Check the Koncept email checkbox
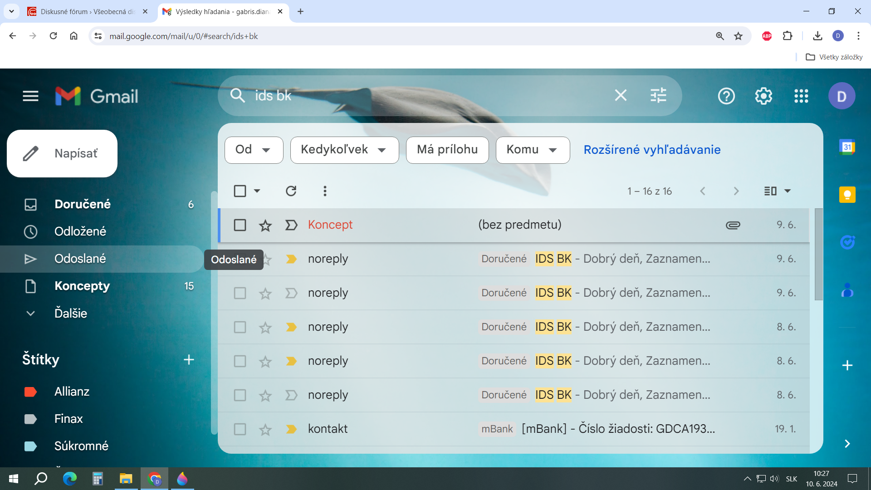The image size is (871, 490). coord(240,225)
